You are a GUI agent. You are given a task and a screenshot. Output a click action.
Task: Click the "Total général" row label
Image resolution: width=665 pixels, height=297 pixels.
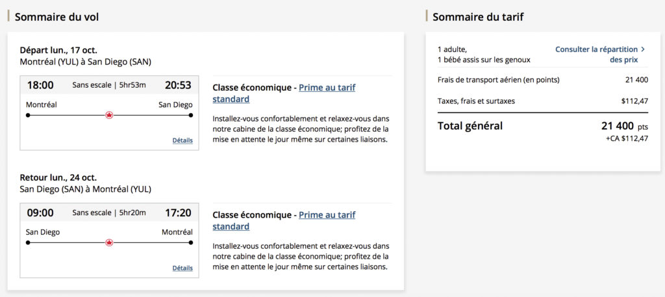470,125
